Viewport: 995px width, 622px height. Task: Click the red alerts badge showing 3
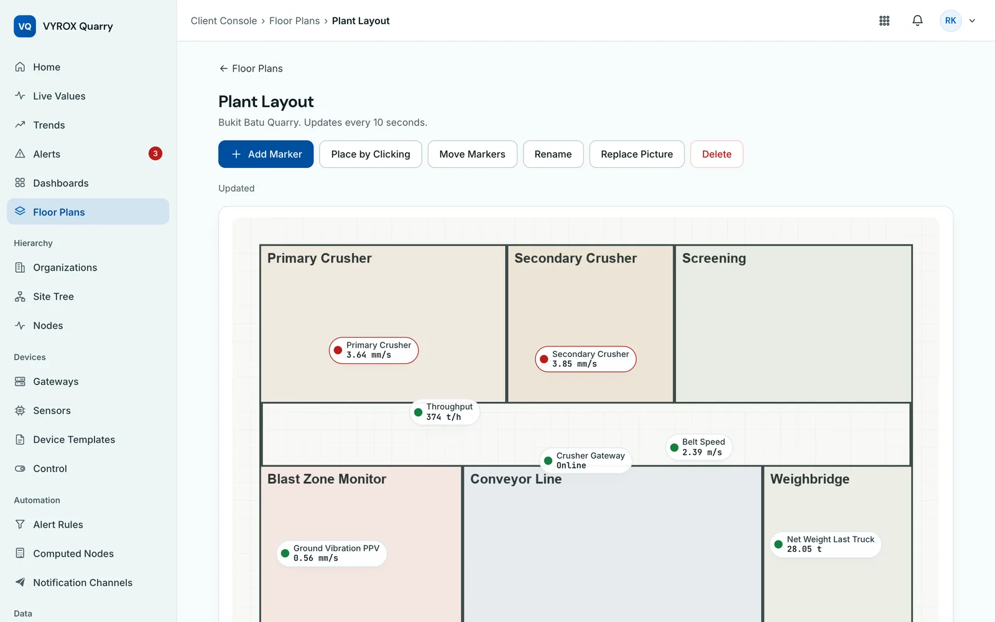pyautogui.click(x=155, y=154)
